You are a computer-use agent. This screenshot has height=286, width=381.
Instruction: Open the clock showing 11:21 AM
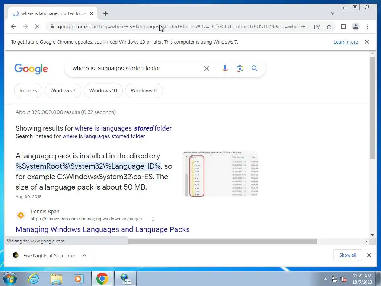362,279
